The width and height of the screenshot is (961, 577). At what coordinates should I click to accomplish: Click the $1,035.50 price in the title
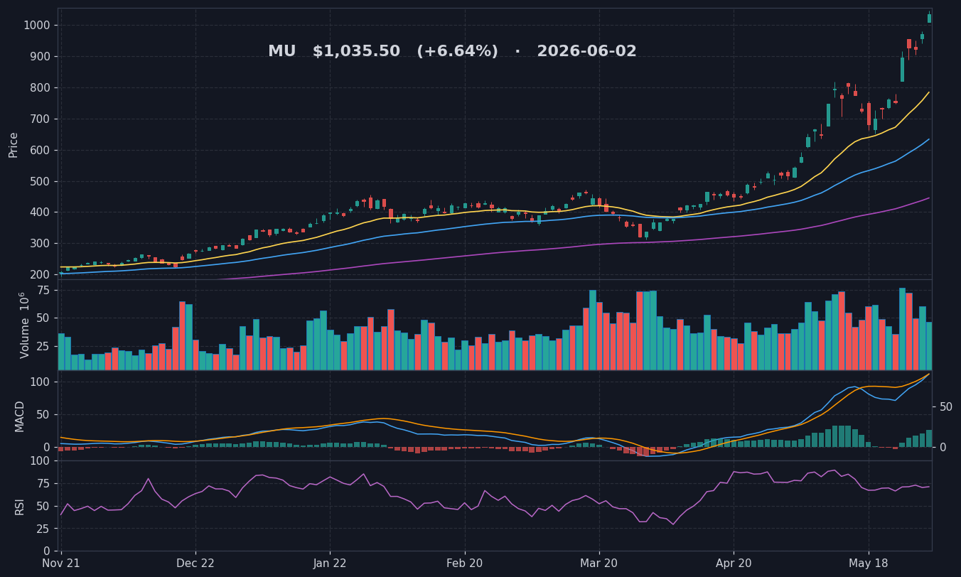click(x=356, y=52)
